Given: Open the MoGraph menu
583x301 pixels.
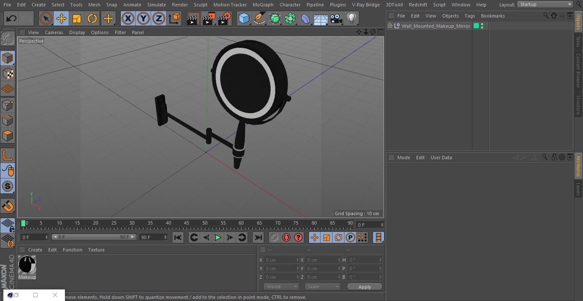Looking at the screenshot, I should pos(263,5).
